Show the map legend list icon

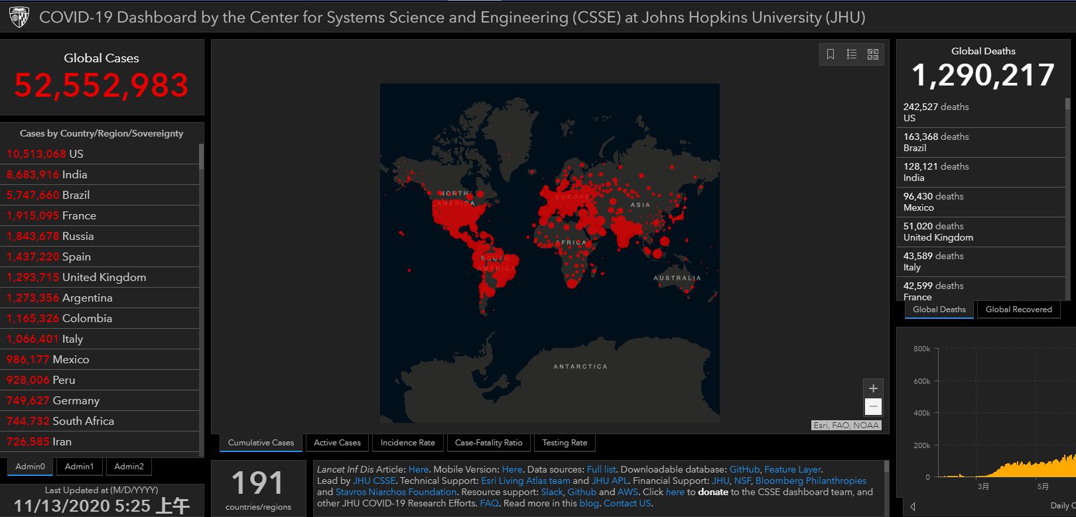[x=852, y=54]
